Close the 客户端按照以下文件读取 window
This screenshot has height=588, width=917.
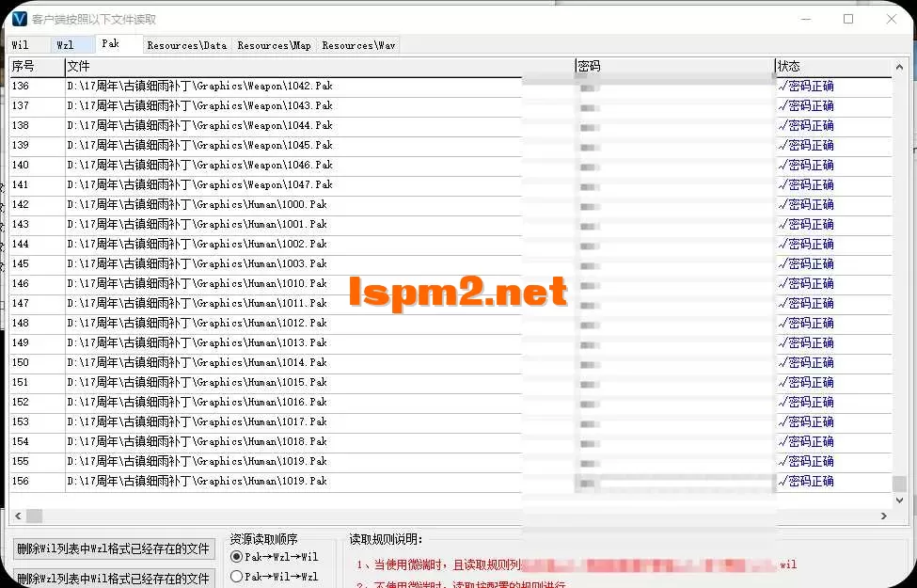pos(892,20)
